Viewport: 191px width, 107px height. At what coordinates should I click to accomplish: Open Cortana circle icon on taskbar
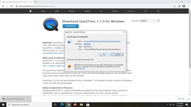tap(55, 105)
